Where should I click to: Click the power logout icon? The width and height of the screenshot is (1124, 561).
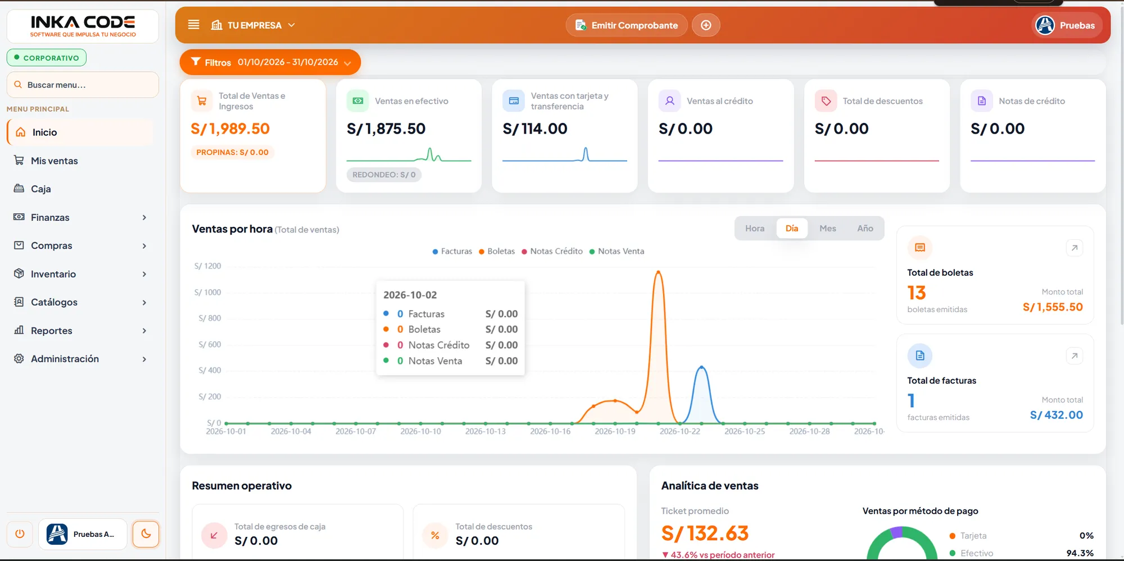[20, 534]
